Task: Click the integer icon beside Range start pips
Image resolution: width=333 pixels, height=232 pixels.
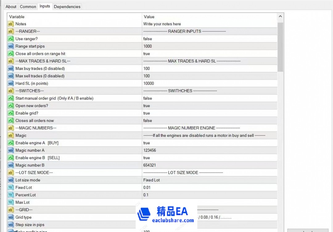Action: [x=11, y=46]
